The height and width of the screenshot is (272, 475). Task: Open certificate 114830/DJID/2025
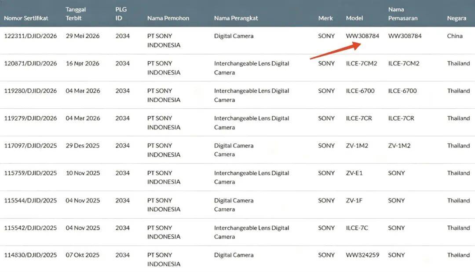(30, 255)
